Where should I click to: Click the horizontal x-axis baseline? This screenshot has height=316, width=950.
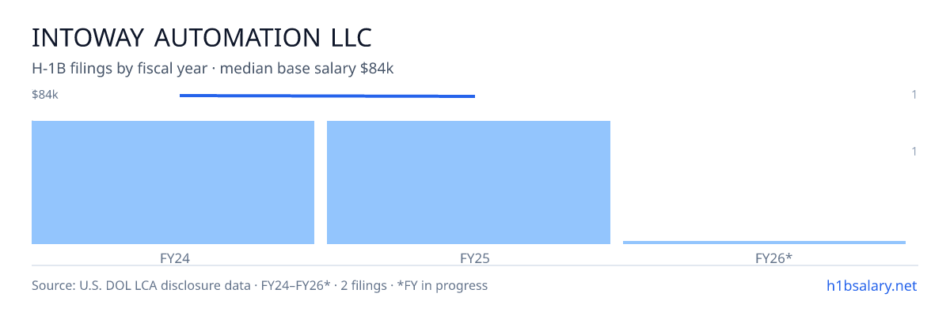[x=475, y=265]
